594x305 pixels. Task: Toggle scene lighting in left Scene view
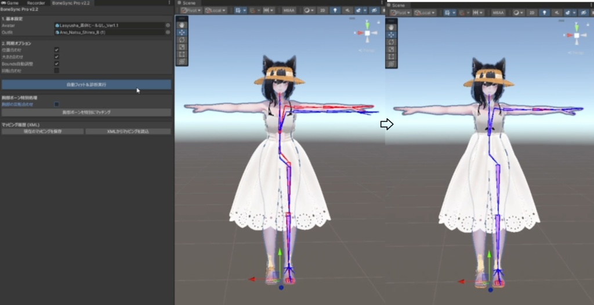335,10
